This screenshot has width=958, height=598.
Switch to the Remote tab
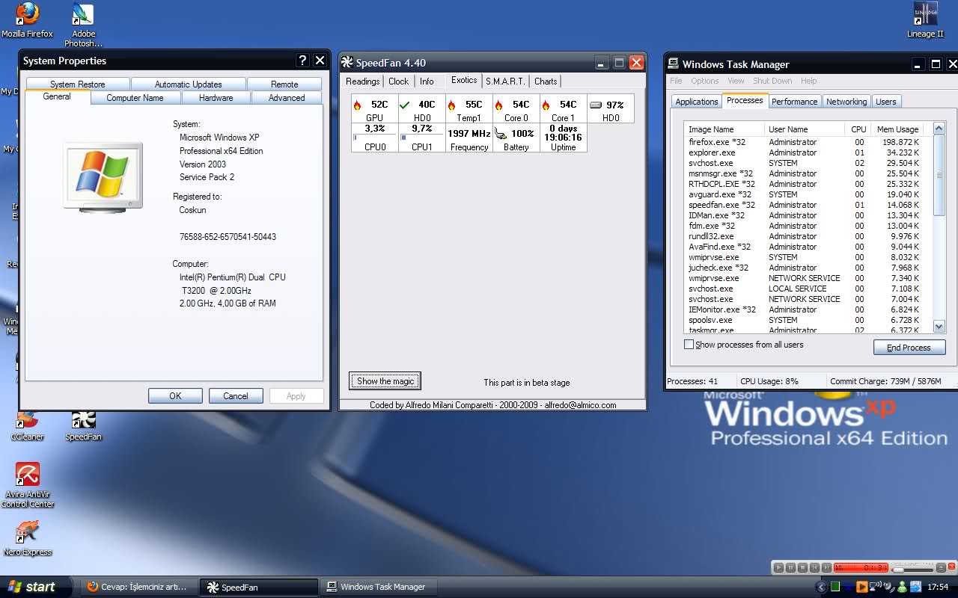pyautogui.click(x=284, y=84)
